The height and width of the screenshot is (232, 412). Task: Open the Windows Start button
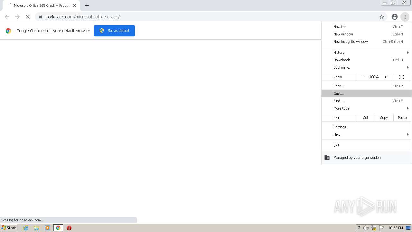point(9,228)
